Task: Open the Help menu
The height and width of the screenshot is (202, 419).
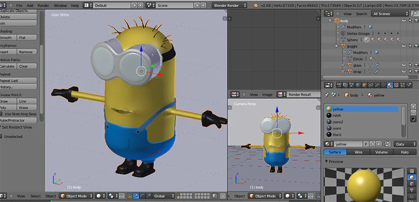Action: (75, 5)
